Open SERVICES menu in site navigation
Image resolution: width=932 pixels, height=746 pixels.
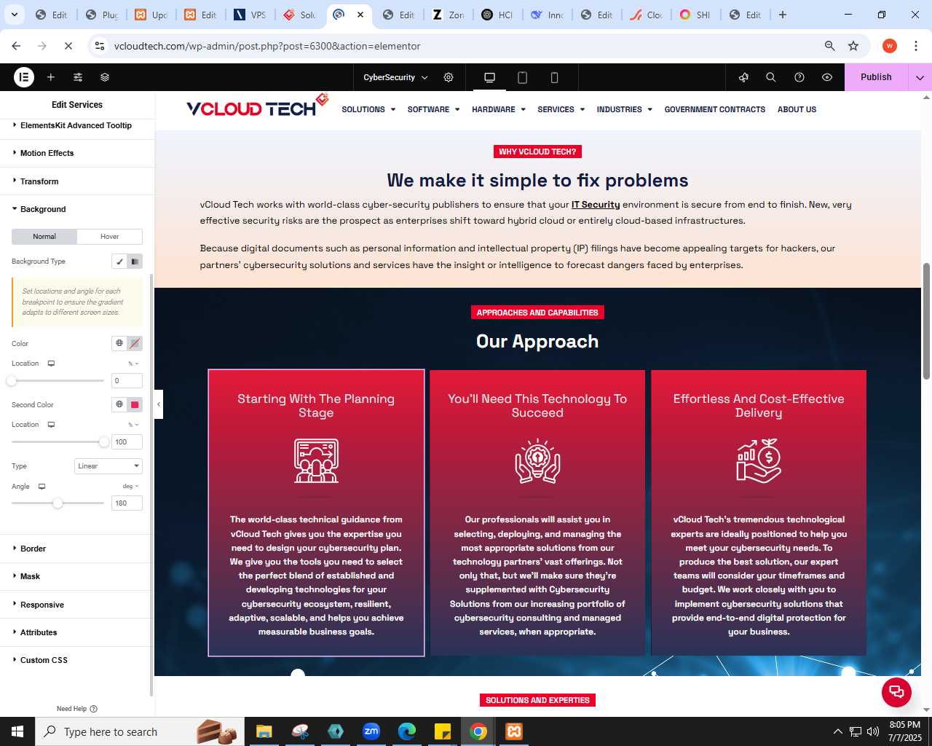pos(561,109)
